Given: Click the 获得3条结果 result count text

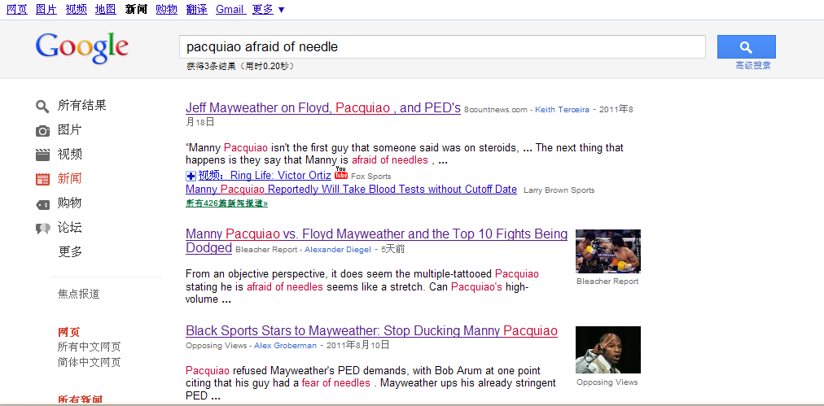Looking at the screenshot, I should (x=240, y=66).
